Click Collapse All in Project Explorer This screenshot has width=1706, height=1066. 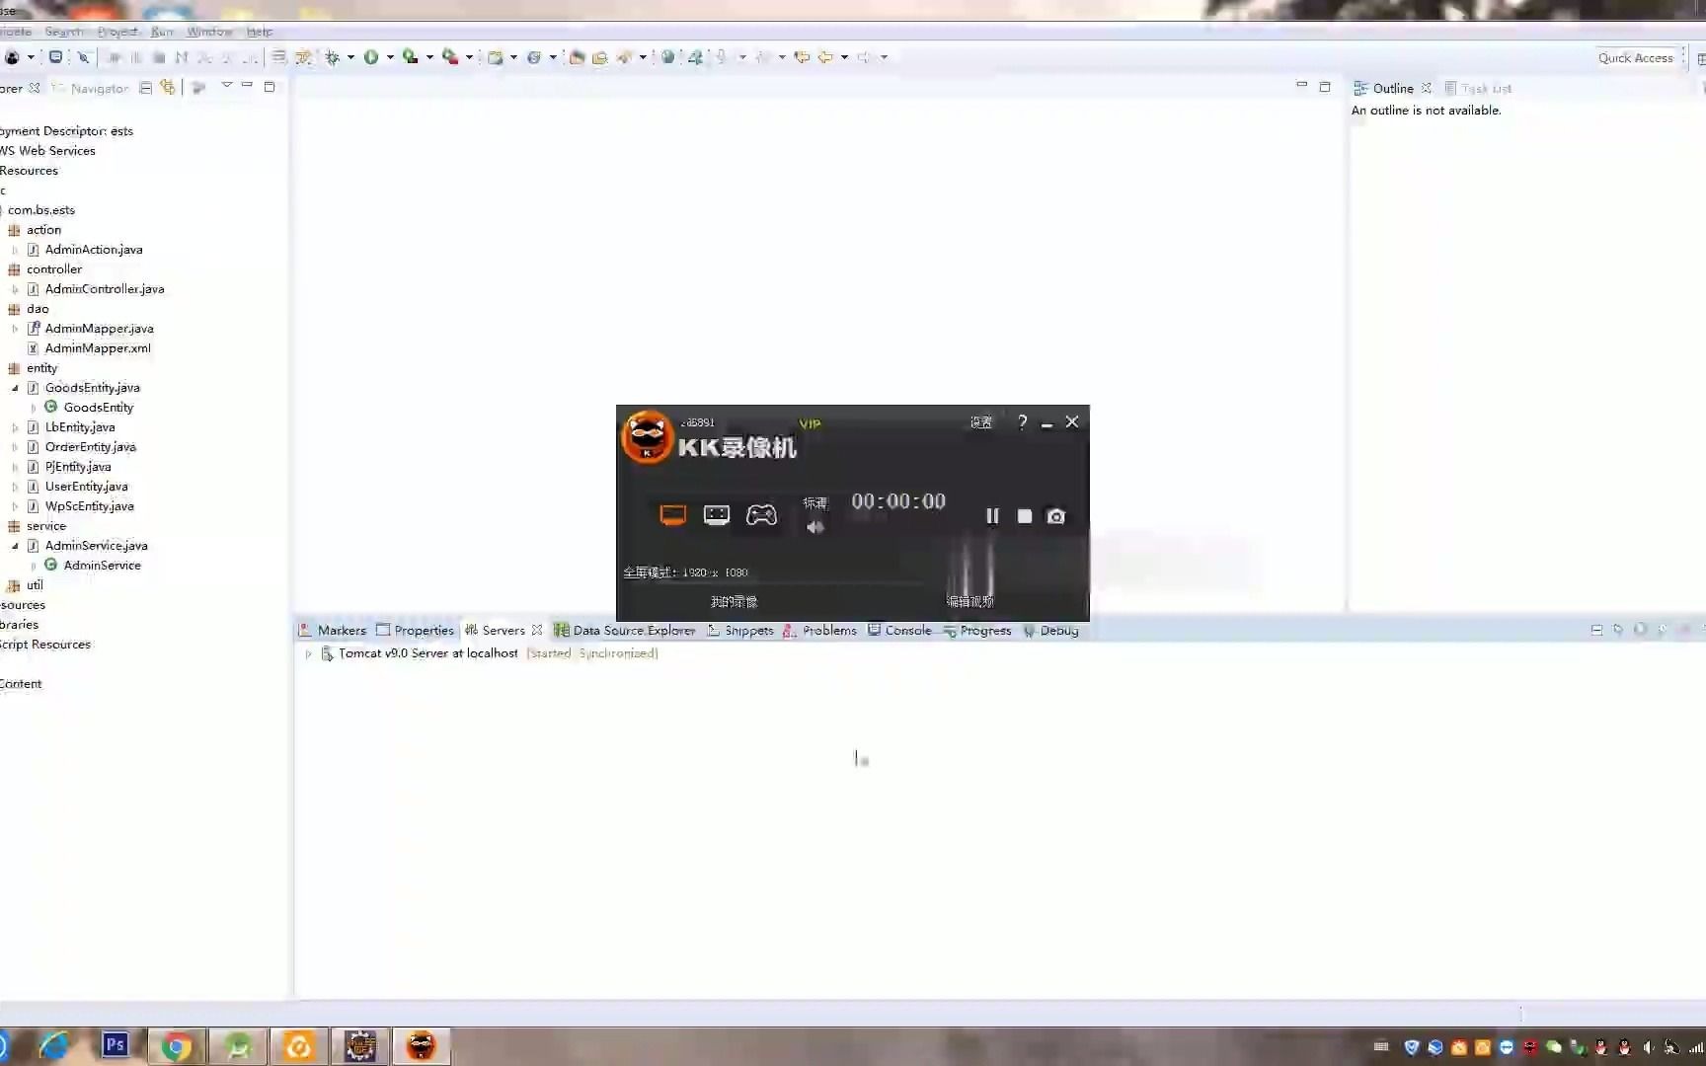[146, 88]
